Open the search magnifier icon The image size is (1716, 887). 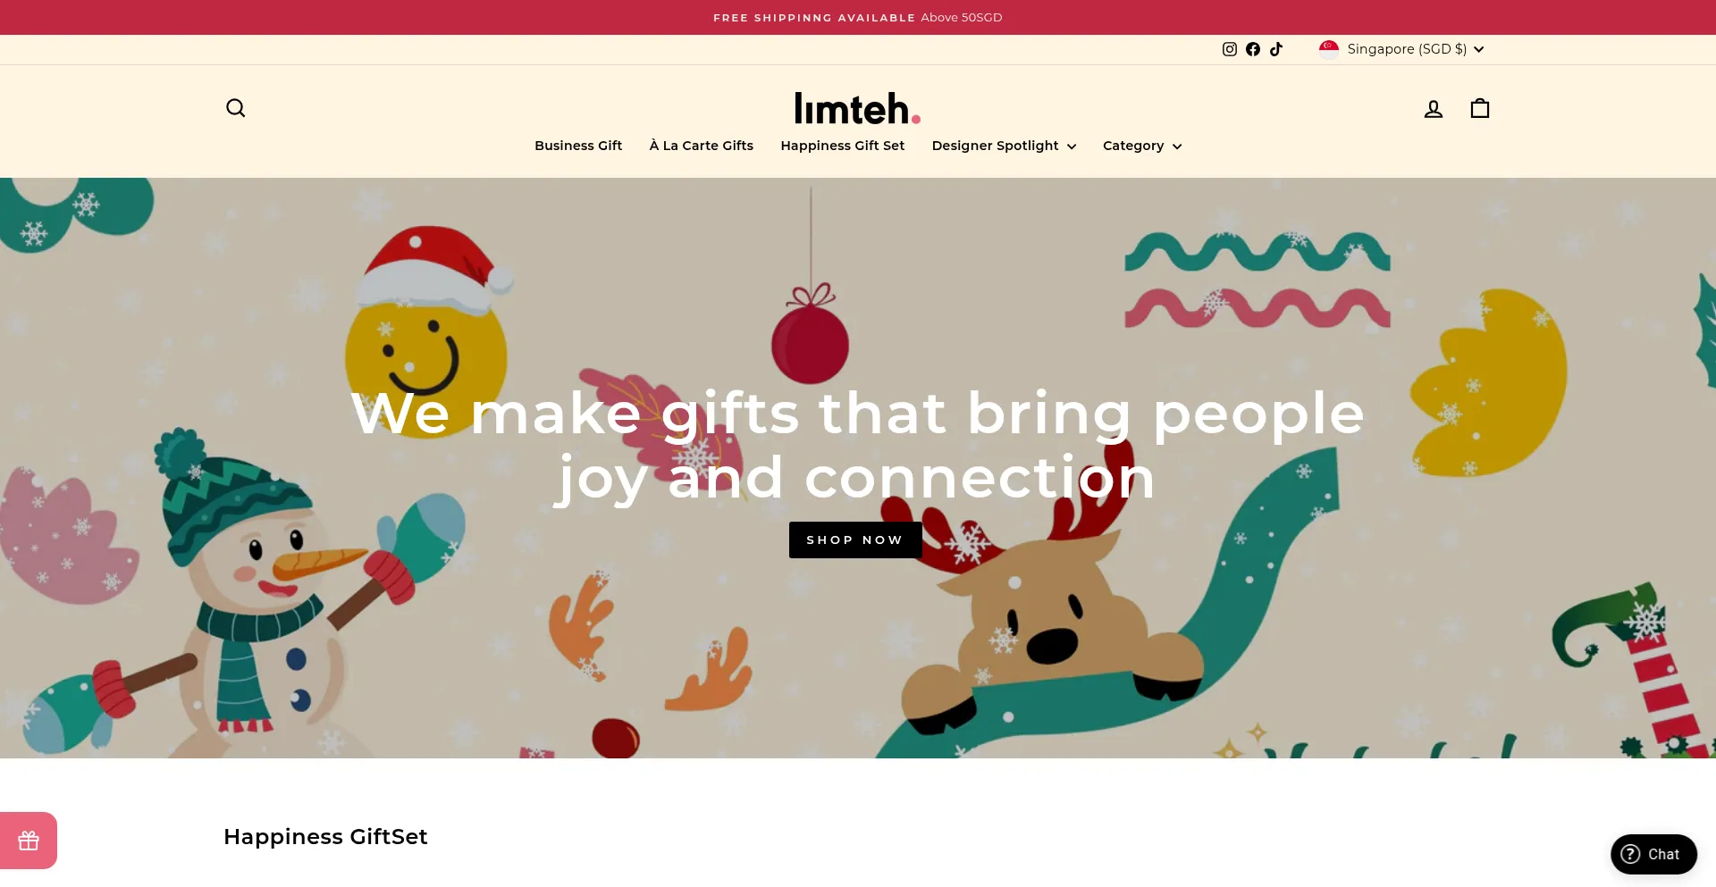click(235, 108)
